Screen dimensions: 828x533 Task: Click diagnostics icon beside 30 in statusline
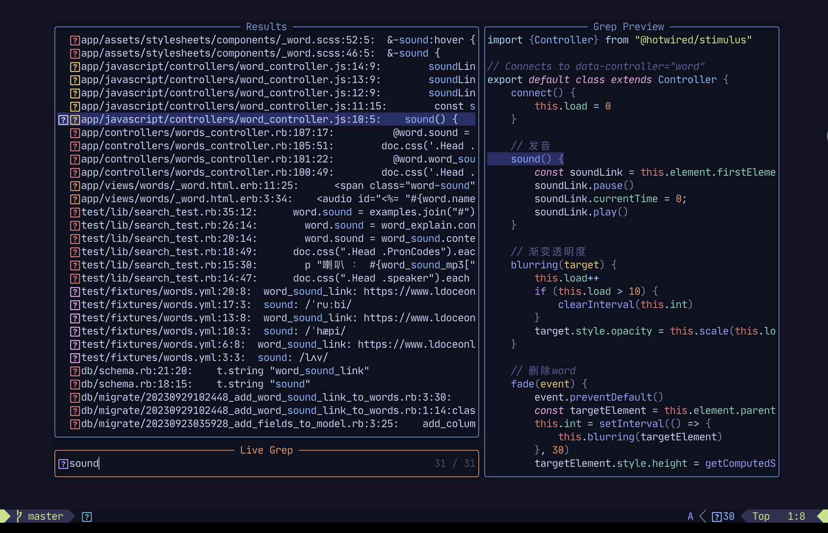click(x=716, y=517)
